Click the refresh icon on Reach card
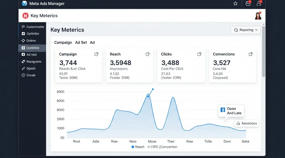 point(148,54)
